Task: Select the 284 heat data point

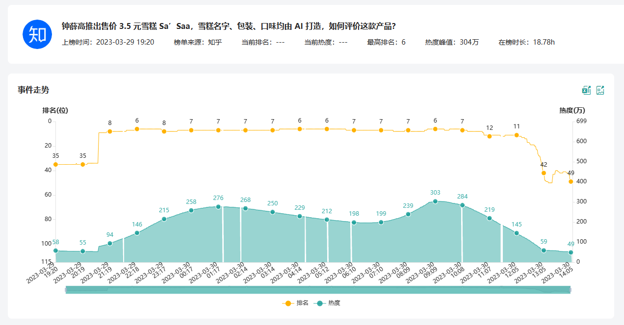Action: point(462,205)
